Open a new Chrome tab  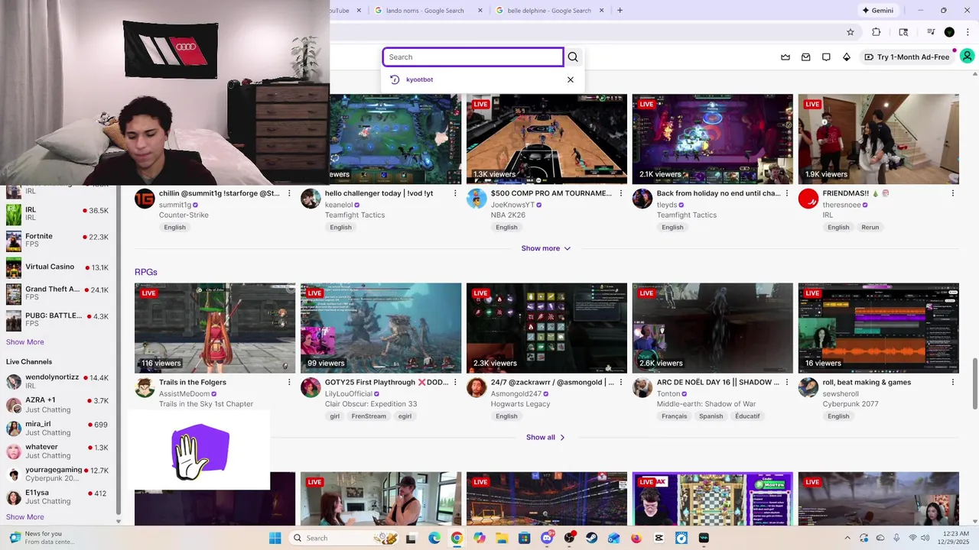click(620, 11)
